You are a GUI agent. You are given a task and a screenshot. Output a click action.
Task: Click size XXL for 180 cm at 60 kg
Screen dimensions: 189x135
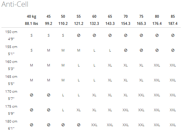pyautogui.click(x=94, y=125)
